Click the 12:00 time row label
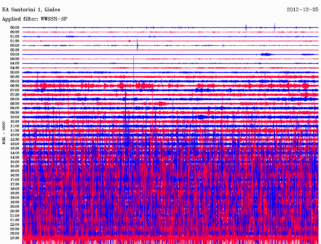 15,135
